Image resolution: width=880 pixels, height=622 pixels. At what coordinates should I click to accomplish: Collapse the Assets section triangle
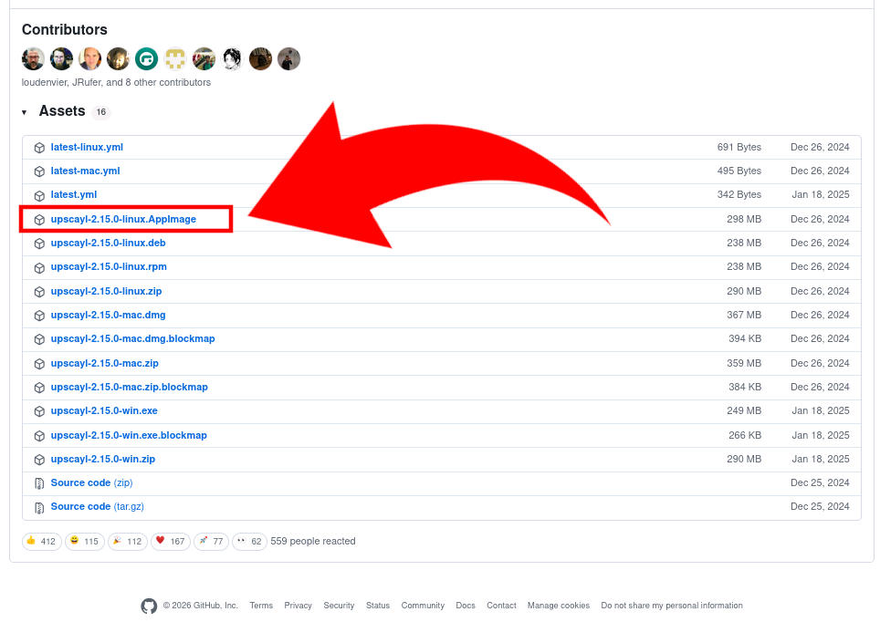(x=24, y=112)
